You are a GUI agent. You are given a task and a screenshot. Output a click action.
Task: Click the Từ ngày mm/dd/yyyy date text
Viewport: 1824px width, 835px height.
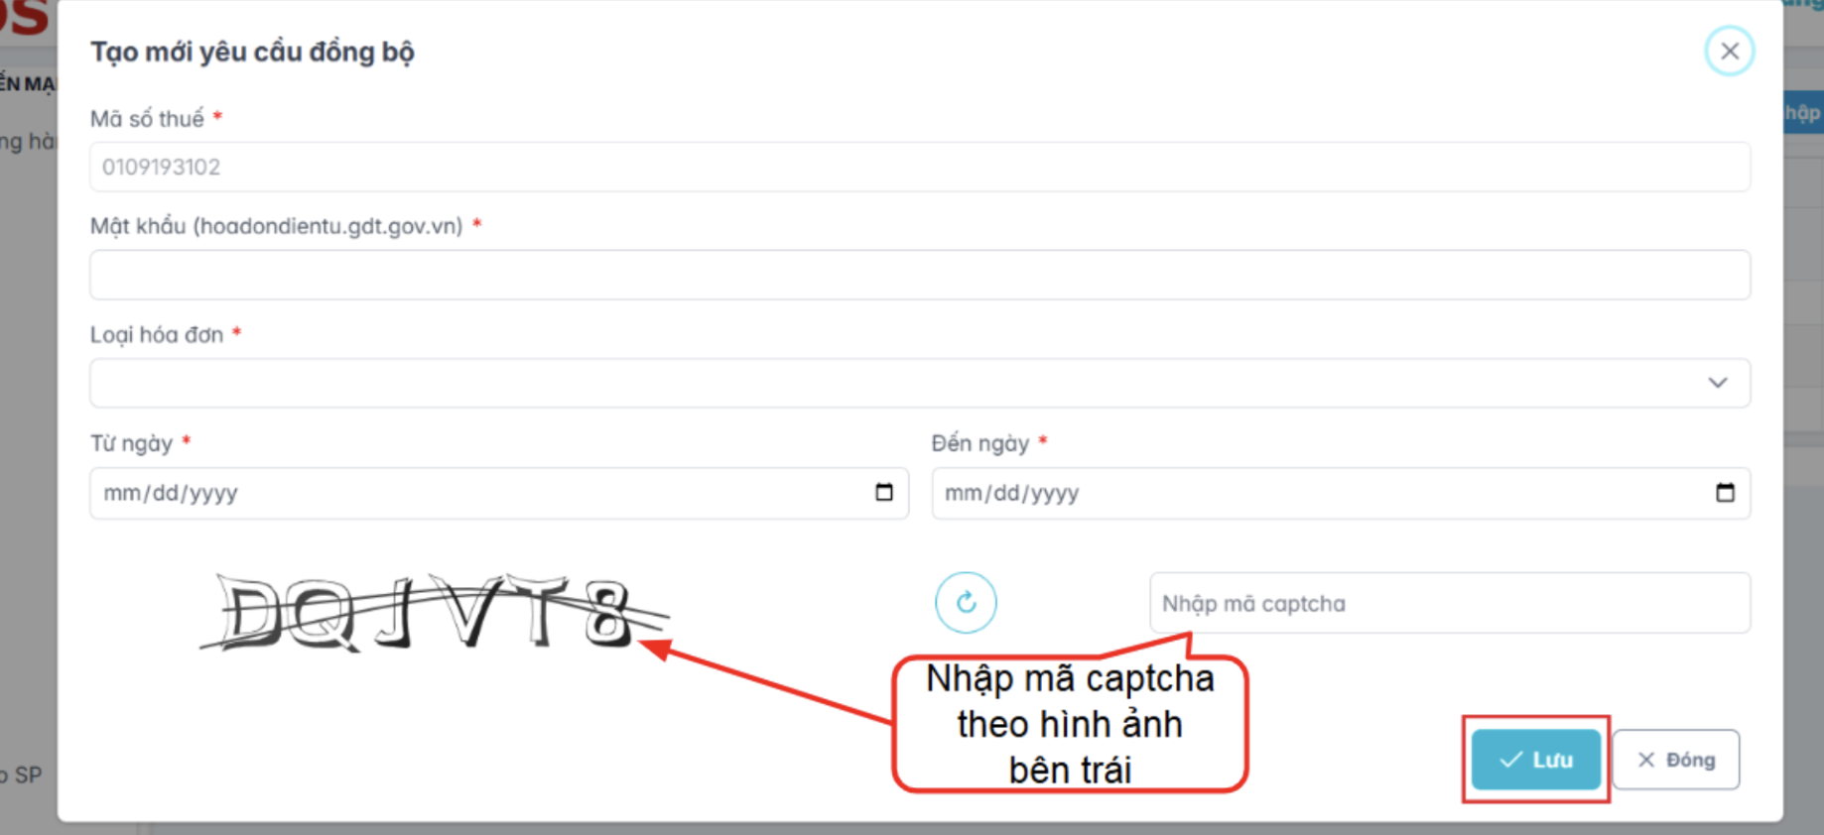point(171,493)
